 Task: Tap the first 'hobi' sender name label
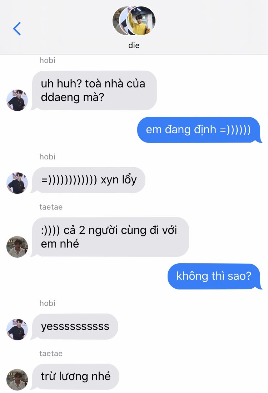(47, 61)
